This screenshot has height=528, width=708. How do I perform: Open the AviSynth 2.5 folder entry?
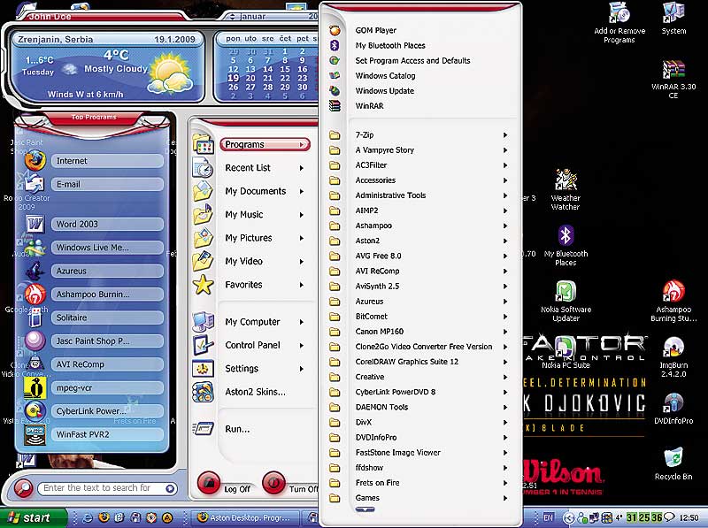(377, 287)
